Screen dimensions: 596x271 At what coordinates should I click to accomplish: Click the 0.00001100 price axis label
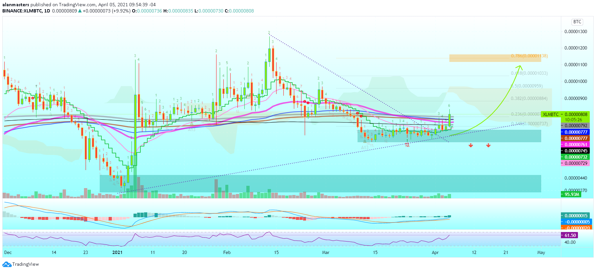(576, 65)
